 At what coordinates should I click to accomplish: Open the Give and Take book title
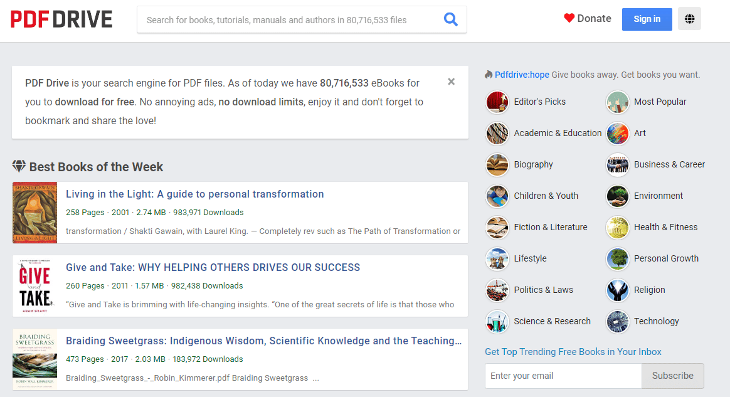(213, 267)
